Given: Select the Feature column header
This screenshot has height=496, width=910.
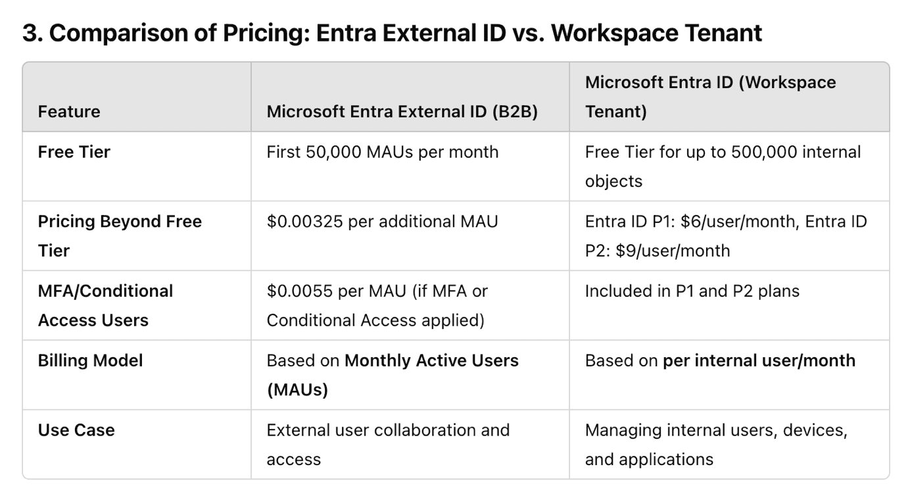Looking at the screenshot, I should click(x=69, y=111).
